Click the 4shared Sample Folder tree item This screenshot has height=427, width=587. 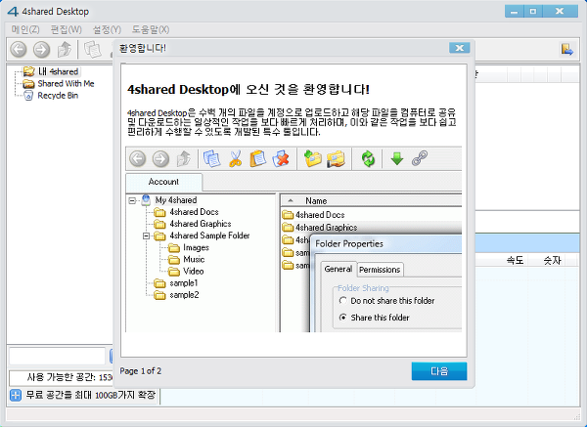[209, 235]
